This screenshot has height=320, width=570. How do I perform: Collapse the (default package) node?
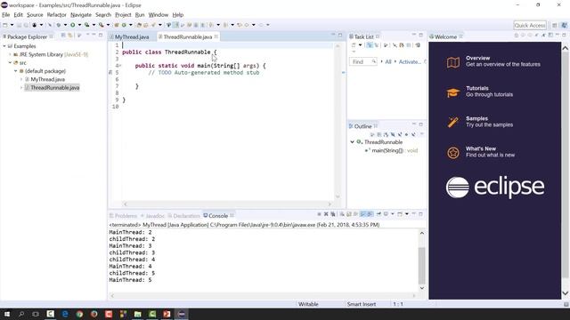pos(16,71)
